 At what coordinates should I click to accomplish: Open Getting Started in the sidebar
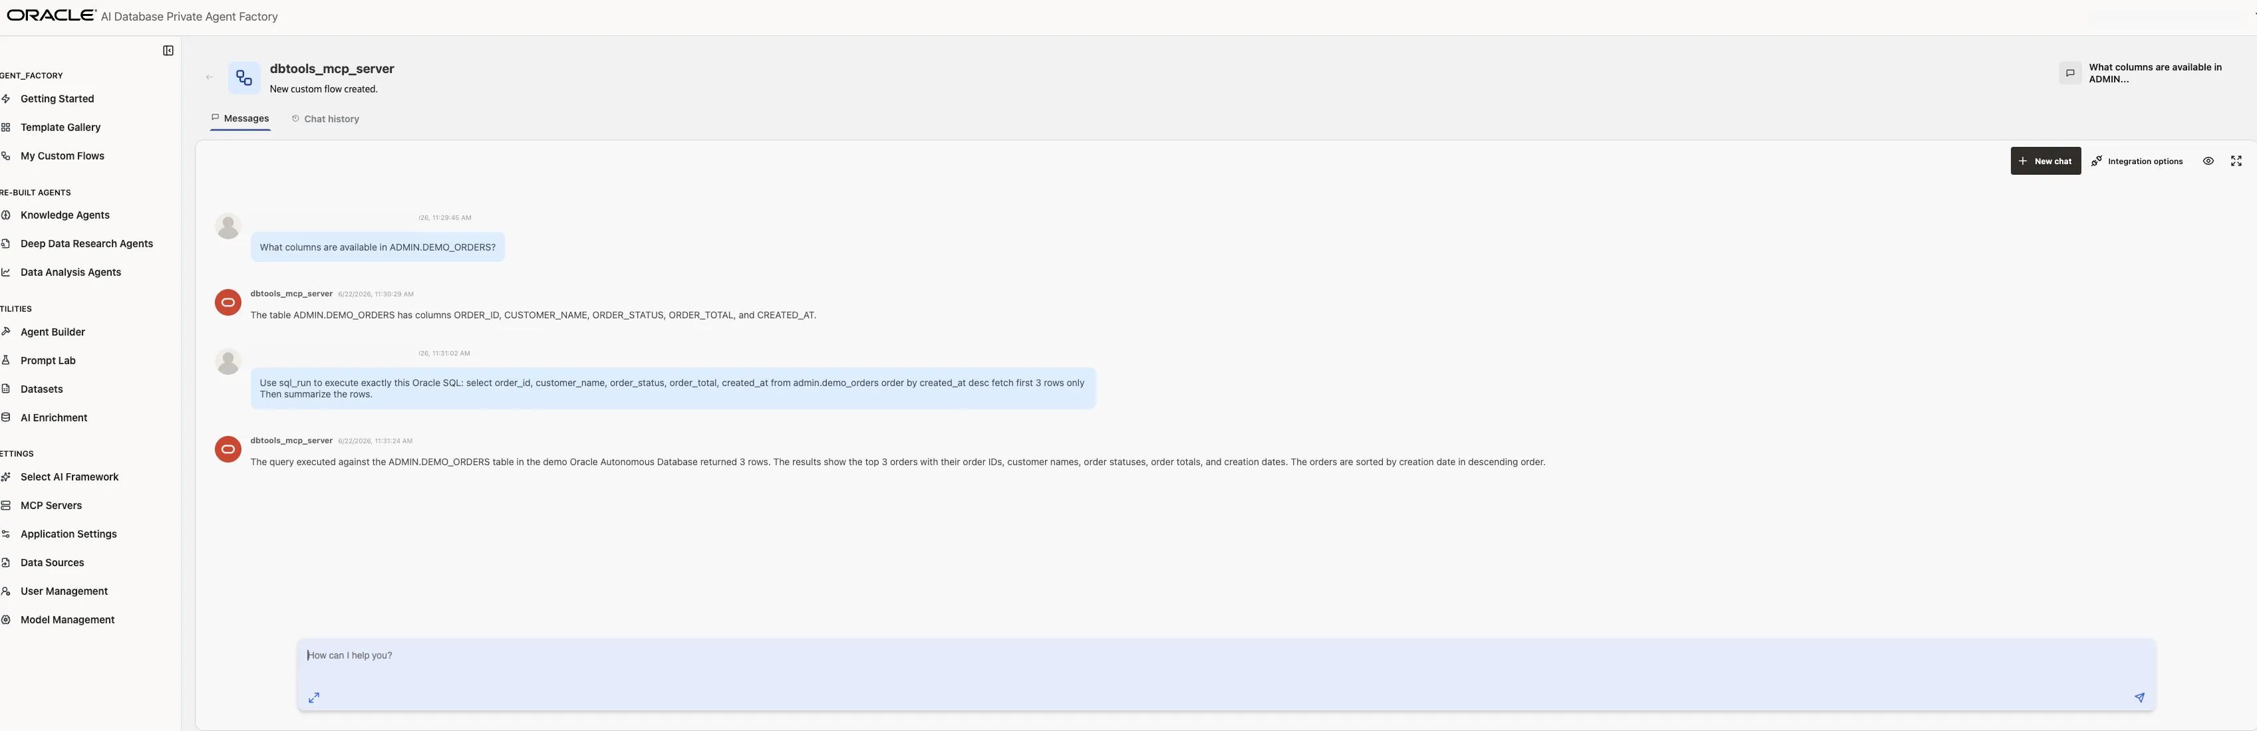pyautogui.click(x=57, y=99)
